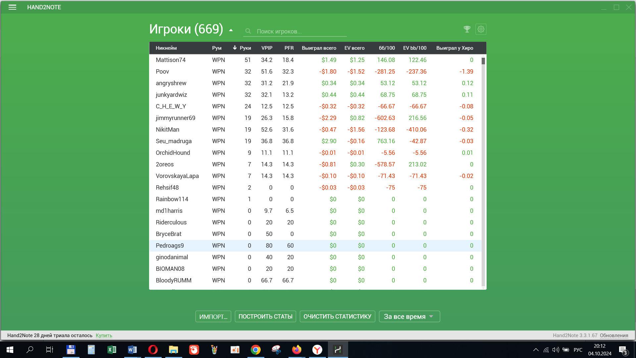
Task: Open the players table settings gear
Action: click(x=481, y=29)
